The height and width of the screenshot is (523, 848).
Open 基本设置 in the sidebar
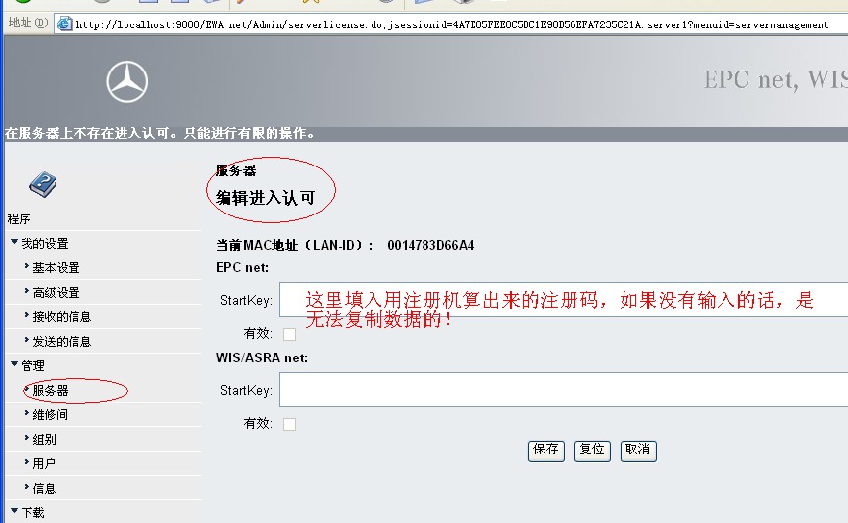[56, 268]
